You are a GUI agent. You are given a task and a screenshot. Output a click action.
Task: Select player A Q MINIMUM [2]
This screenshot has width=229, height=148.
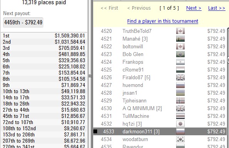coord(142,108)
